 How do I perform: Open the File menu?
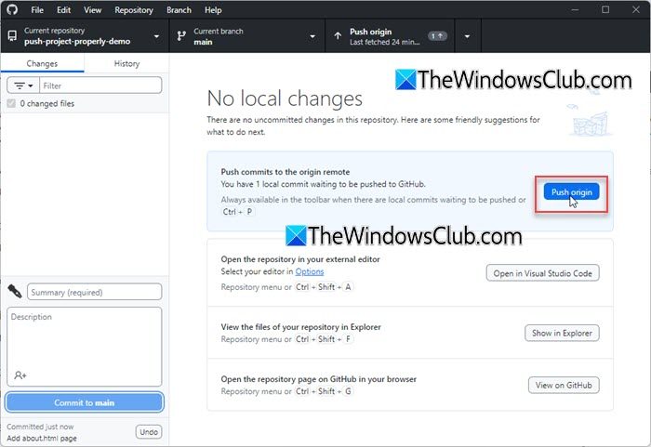pos(37,10)
